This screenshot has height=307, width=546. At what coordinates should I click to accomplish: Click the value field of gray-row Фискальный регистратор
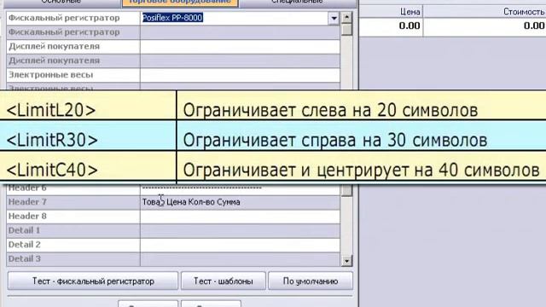(x=240, y=32)
